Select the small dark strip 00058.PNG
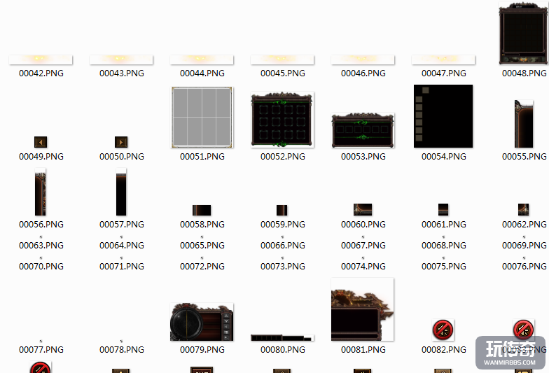This screenshot has width=549, height=373. pos(202,210)
